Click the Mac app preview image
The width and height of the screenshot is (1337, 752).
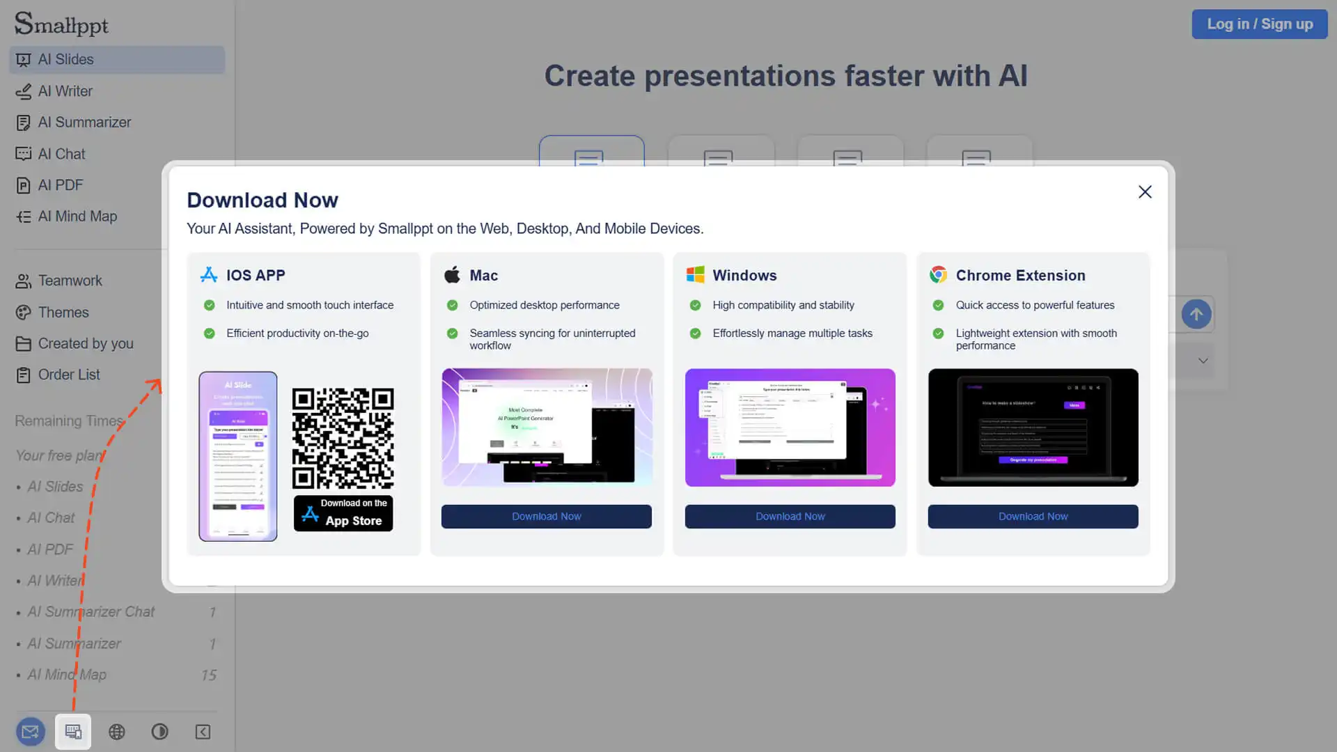(547, 428)
